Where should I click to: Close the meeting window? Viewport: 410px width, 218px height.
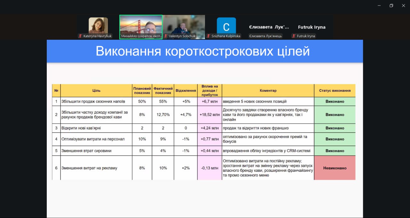point(403,5)
